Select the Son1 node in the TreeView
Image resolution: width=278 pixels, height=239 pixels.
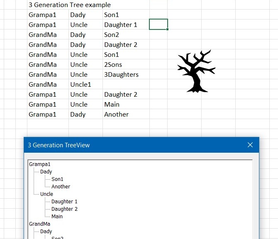[x=57, y=179]
